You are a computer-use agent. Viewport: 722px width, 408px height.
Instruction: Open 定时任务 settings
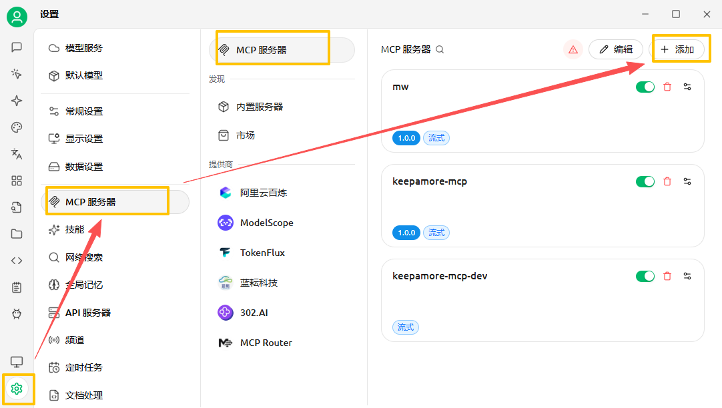(115, 367)
